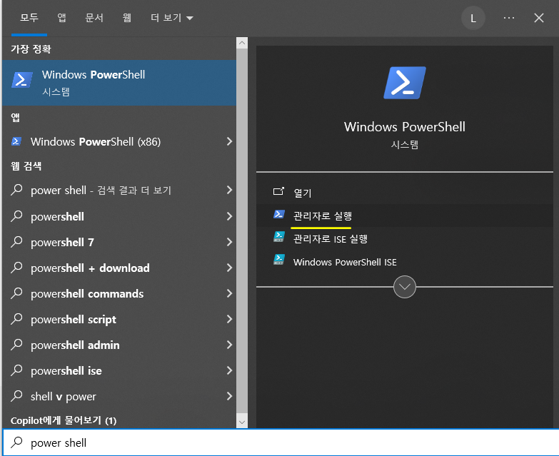
Task: Open Windows PowerShell ISE from preview pane
Action: click(405, 262)
